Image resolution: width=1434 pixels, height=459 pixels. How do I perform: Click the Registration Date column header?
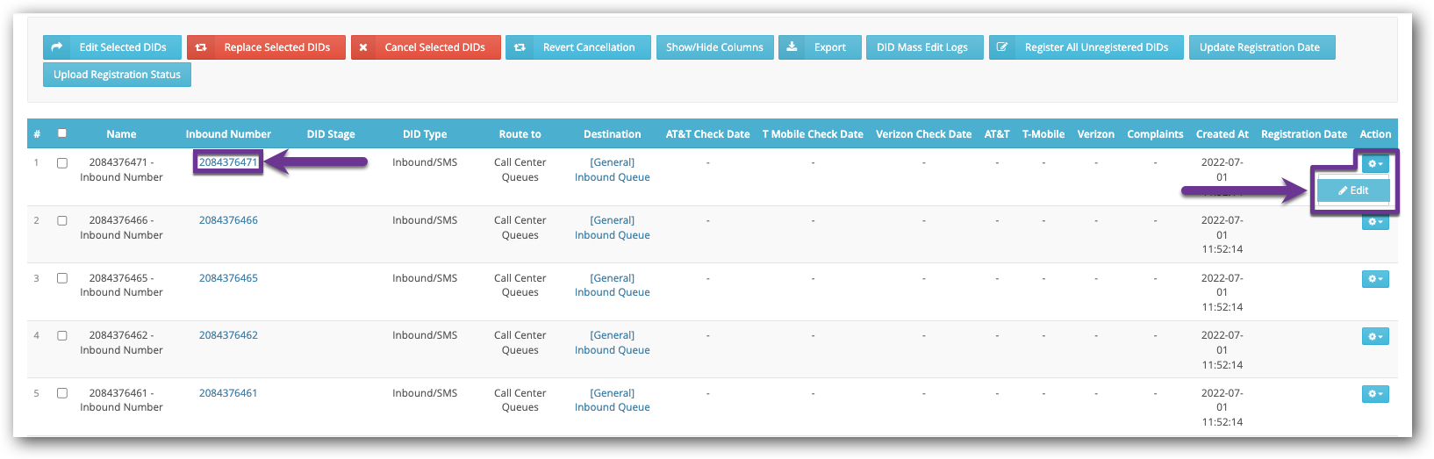(x=1304, y=134)
